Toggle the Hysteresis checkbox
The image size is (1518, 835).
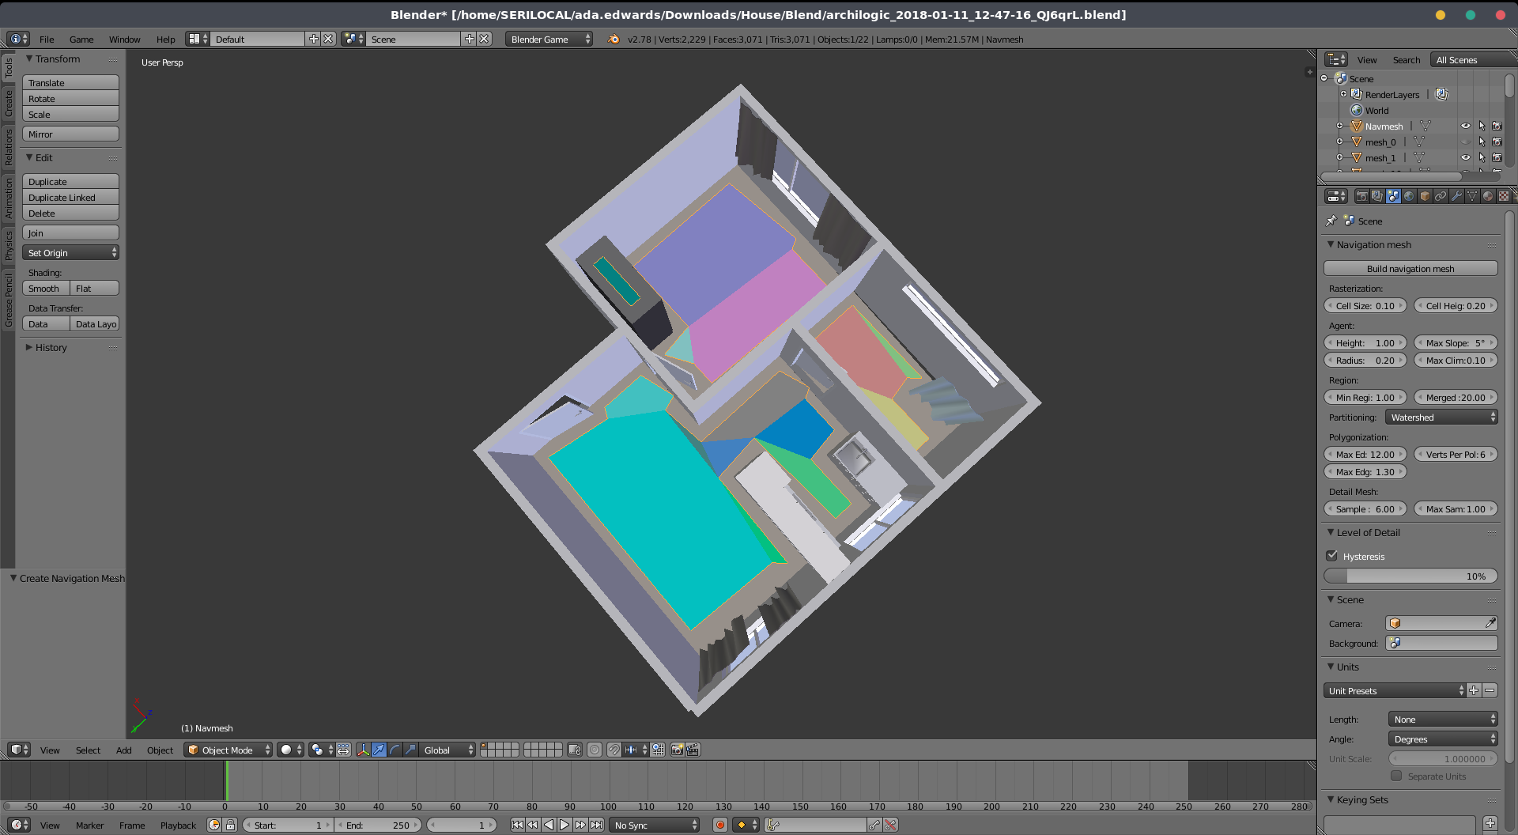click(x=1332, y=556)
